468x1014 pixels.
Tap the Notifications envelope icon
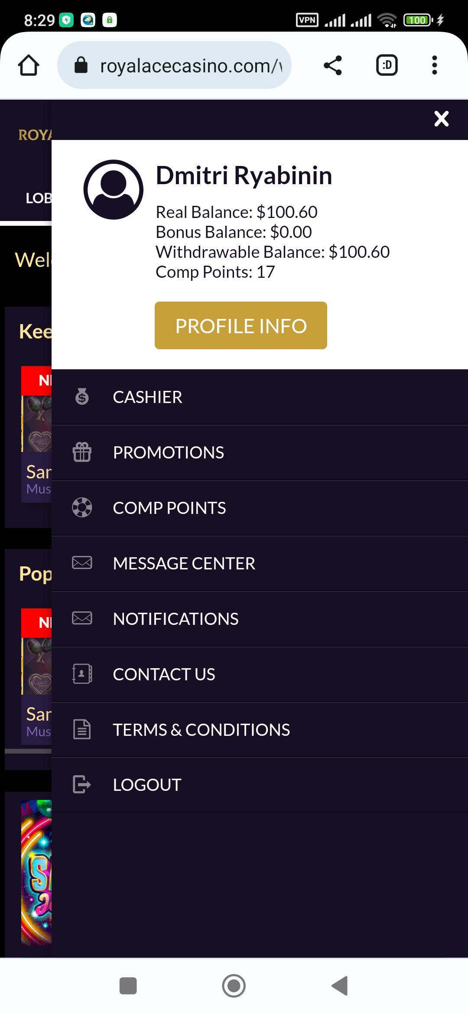tap(82, 618)
